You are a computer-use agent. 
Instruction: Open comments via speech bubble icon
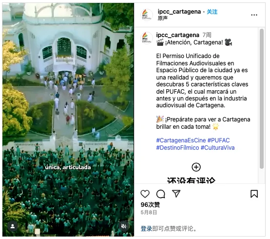(160, 194)
